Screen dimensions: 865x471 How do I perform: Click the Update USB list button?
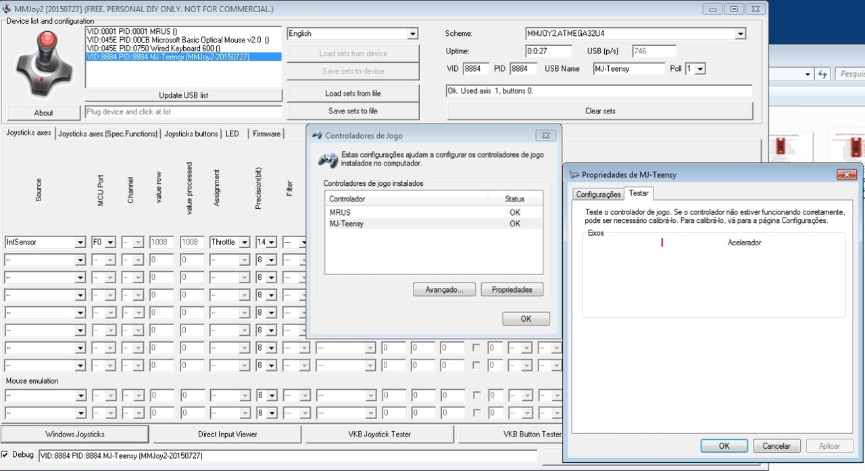click(x=183, y=95)
